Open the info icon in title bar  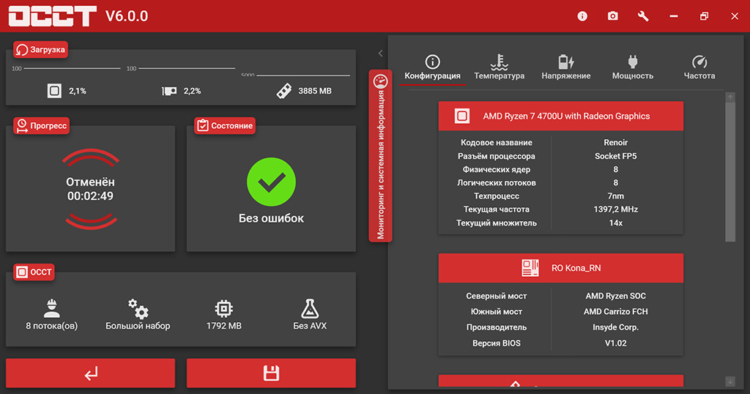tap(582, 16)
